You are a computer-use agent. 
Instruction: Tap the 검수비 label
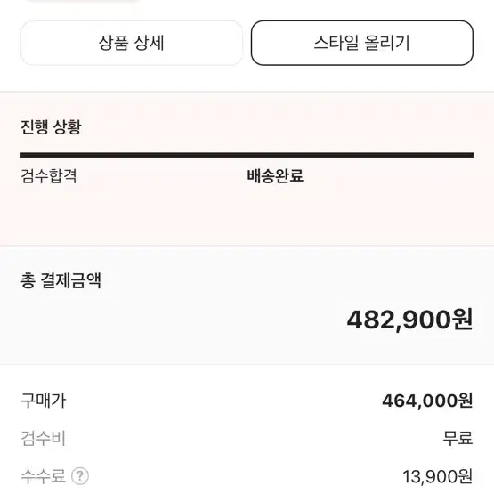43,438
